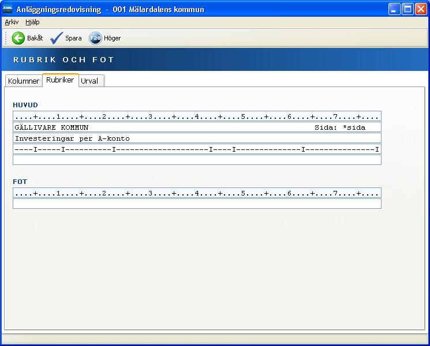Click the dashed column separator header line
Viewport: 430px width, 346px height.
pos(197,149)
